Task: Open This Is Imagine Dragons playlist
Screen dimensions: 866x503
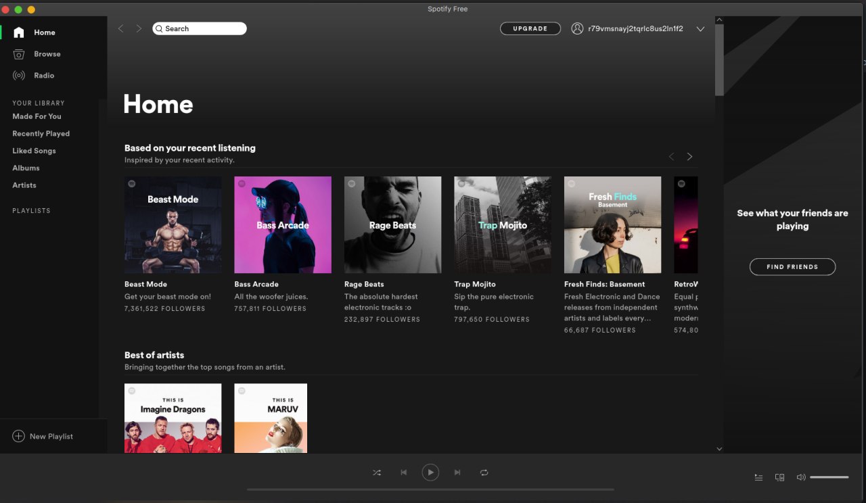Action: click(173, 418)
